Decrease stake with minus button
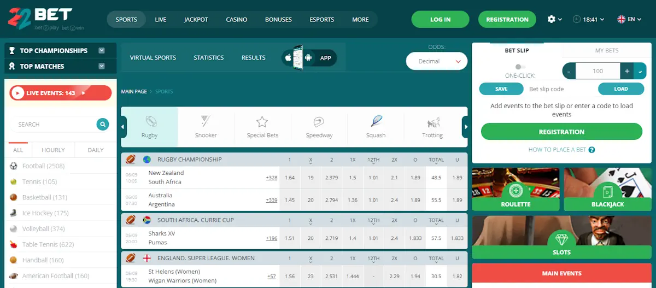 pyautogui.click(x=569, y=71)
